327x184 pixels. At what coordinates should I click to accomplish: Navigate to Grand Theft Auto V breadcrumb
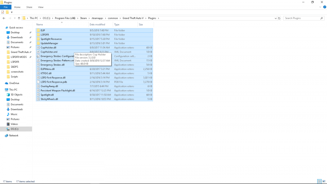pos(133,18)
